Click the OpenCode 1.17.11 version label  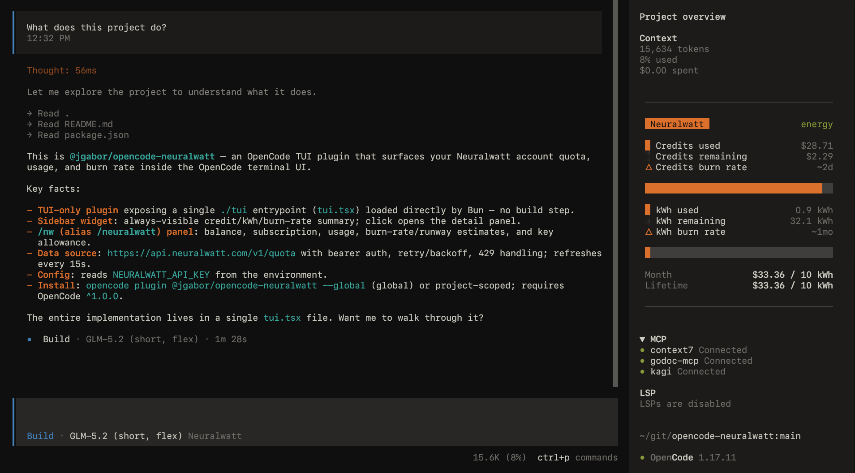coord(693,457)
